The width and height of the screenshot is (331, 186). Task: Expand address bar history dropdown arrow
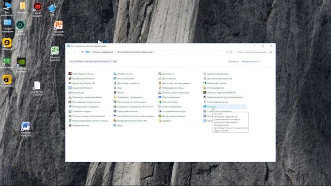228,52
